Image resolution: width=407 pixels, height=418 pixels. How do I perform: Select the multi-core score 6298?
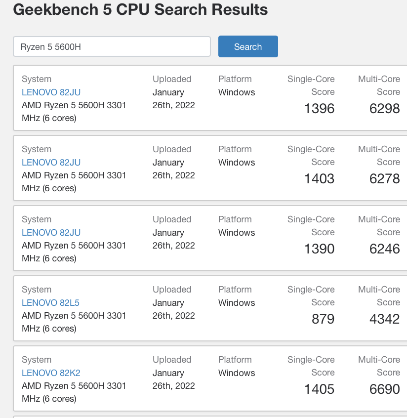click(x=384, y=109)
